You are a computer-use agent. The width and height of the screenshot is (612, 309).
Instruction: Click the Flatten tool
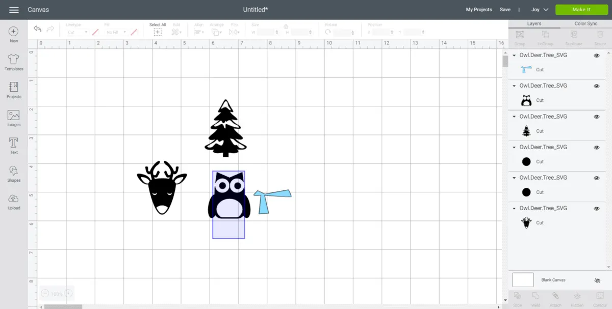pos(577,299)
